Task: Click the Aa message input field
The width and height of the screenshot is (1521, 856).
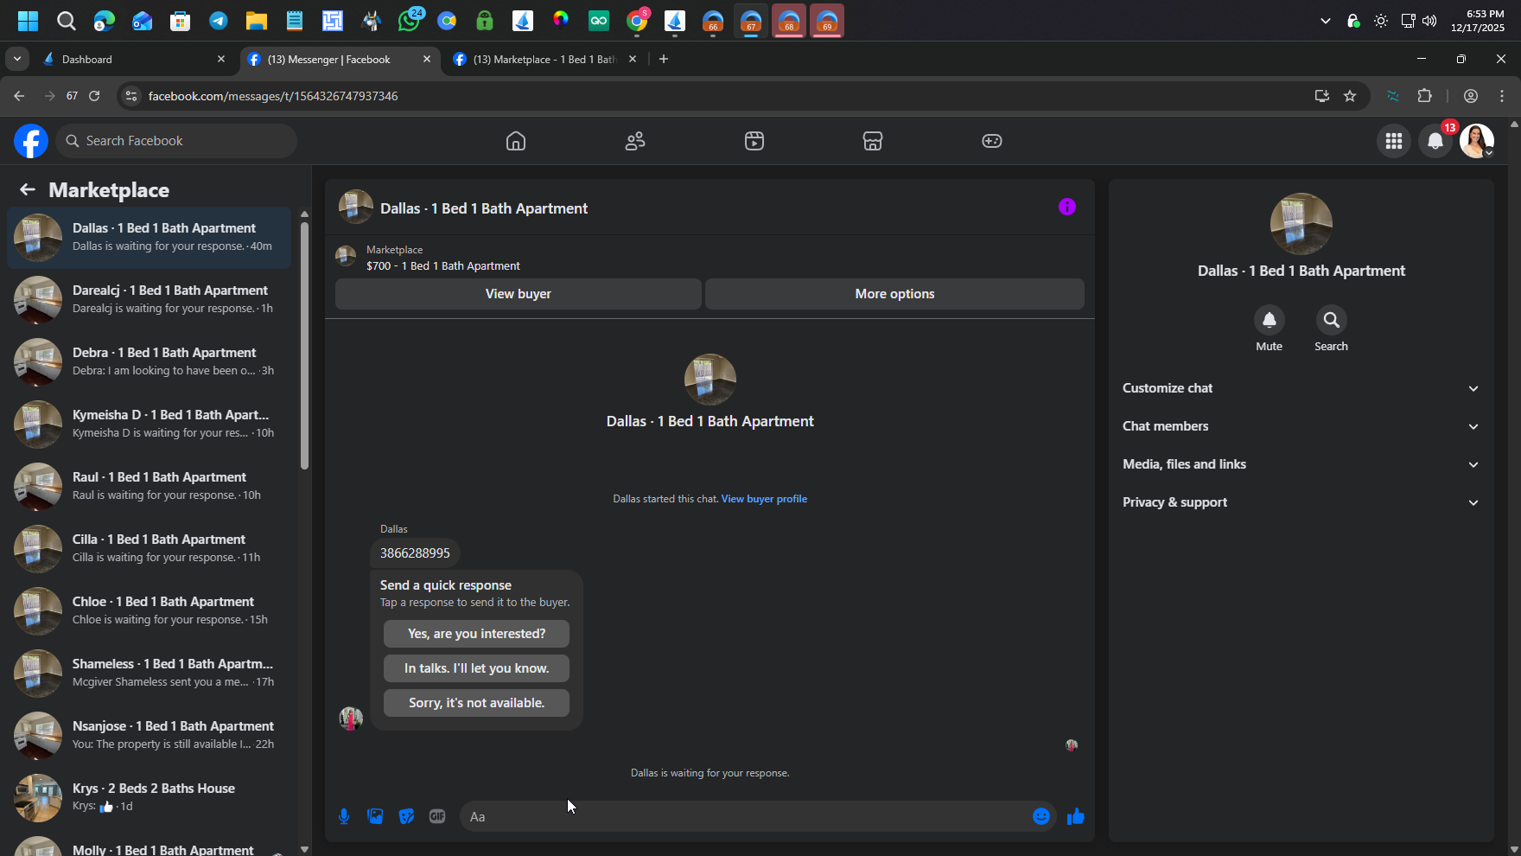Action: (x=743, y=816)
